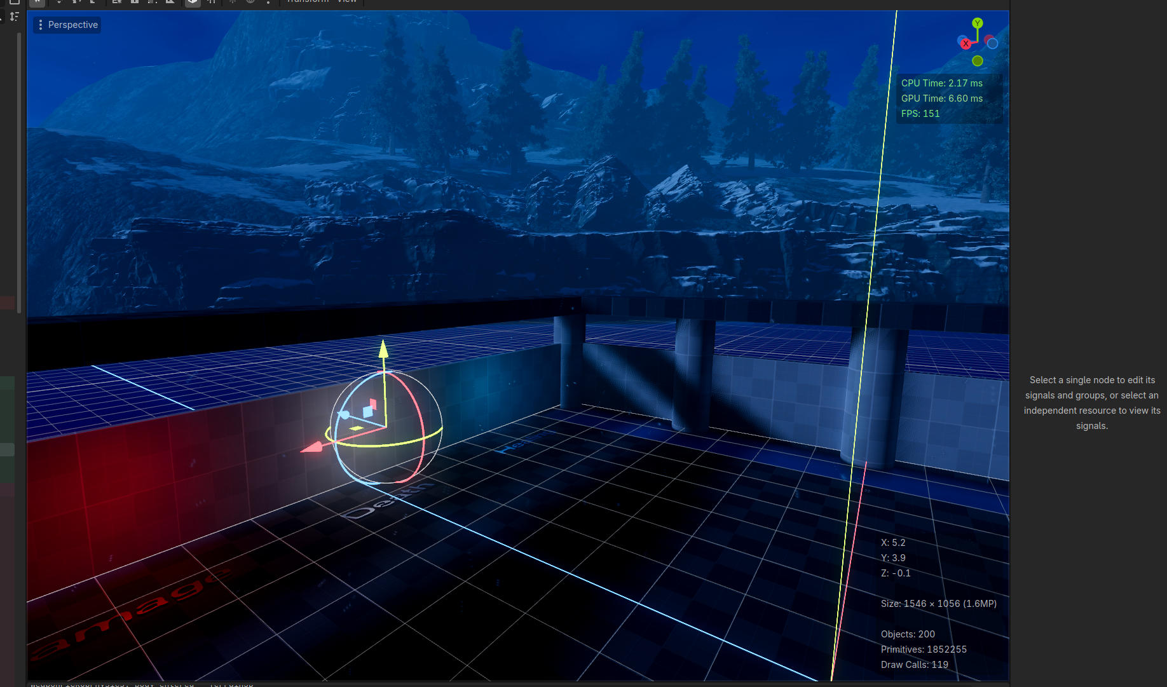Click the green Y axis on navigation gizmo
Viewport: 1167px width, 687px height.
tap(978, 23)
